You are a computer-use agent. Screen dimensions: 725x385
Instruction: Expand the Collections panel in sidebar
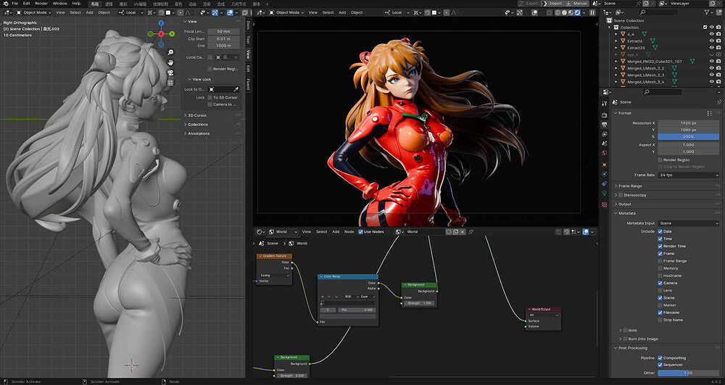pyautogui.click(x=198, y=124)
